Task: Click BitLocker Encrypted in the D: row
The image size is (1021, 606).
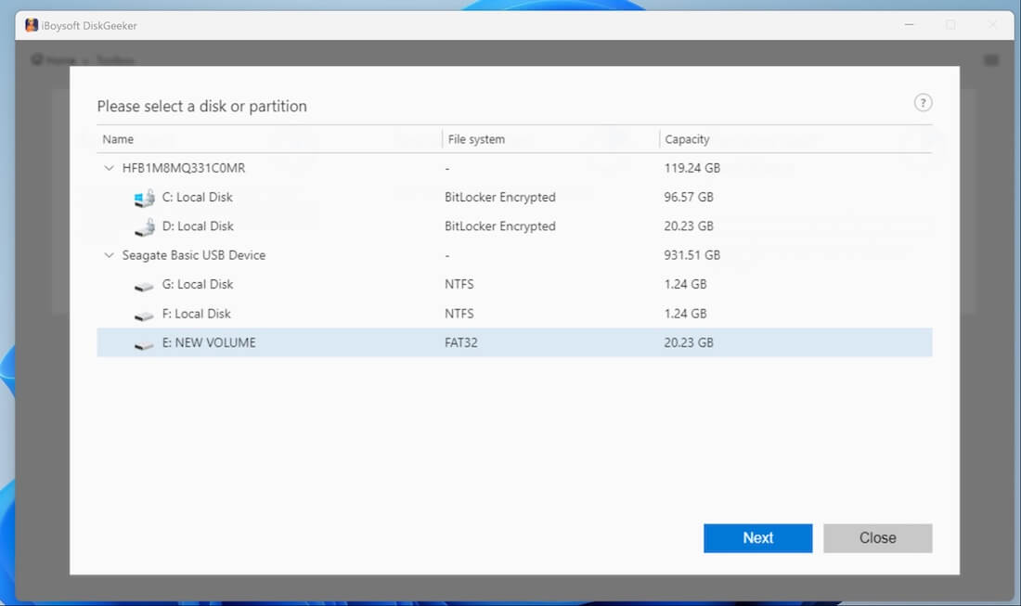Action: coord(500,226)
